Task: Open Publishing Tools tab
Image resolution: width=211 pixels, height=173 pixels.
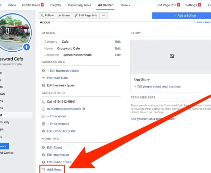Action: click(79, 5)
